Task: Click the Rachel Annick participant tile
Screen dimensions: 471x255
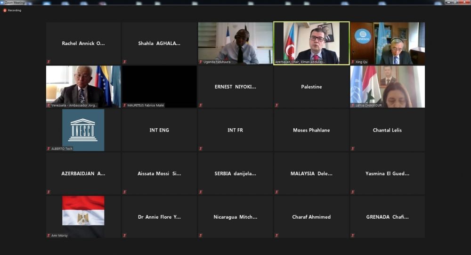Action: point(83,43)
